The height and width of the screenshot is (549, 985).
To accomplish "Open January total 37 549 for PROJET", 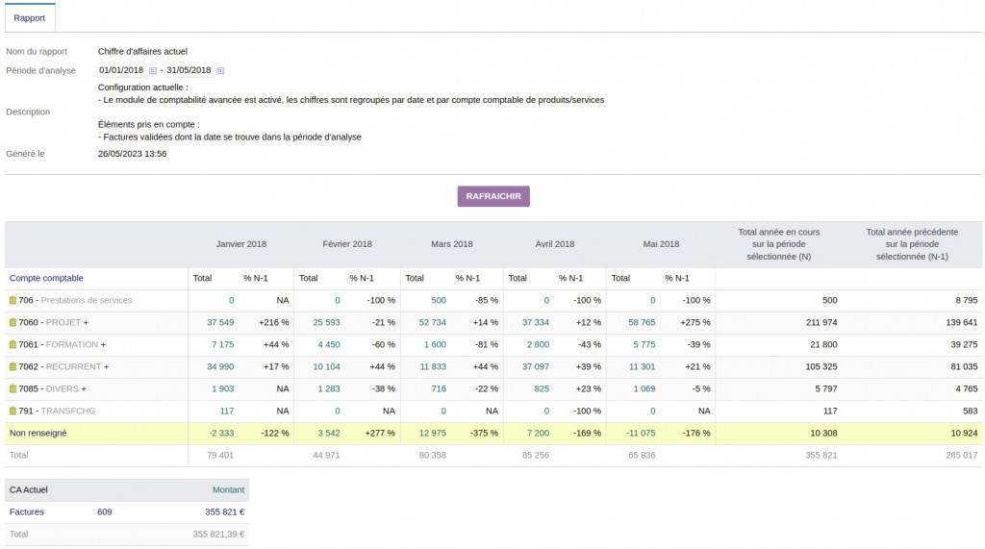I will 220,322.
